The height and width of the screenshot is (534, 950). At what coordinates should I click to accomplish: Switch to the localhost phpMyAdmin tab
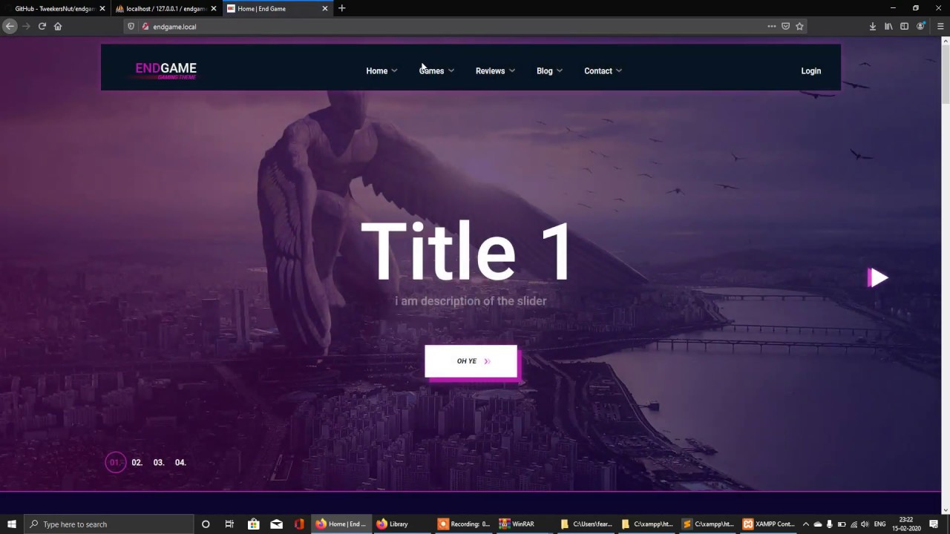[166, 8]
